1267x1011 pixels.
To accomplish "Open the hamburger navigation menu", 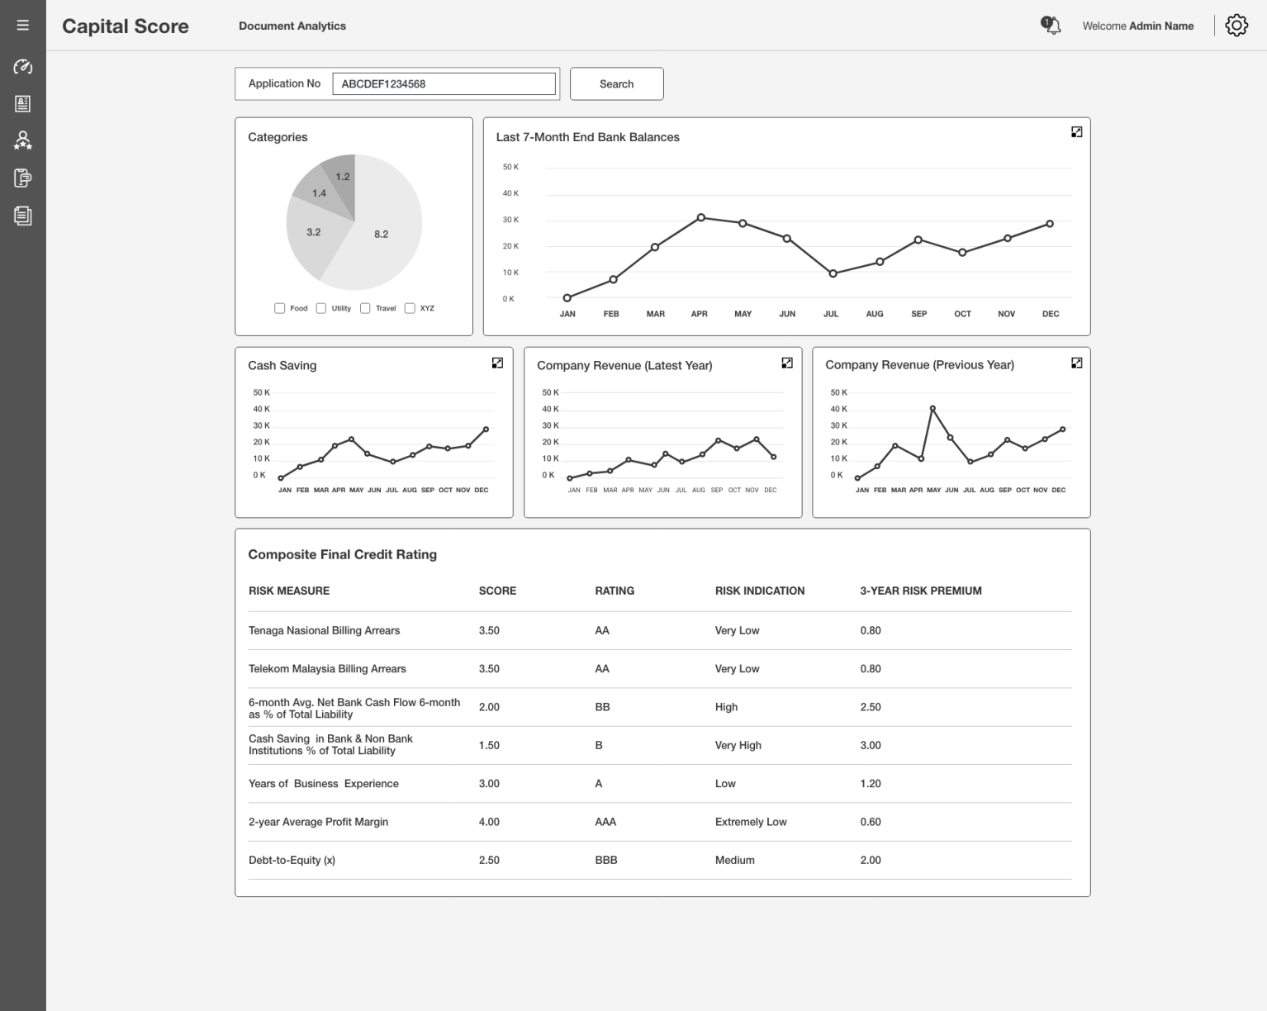I will click(22, 25).
